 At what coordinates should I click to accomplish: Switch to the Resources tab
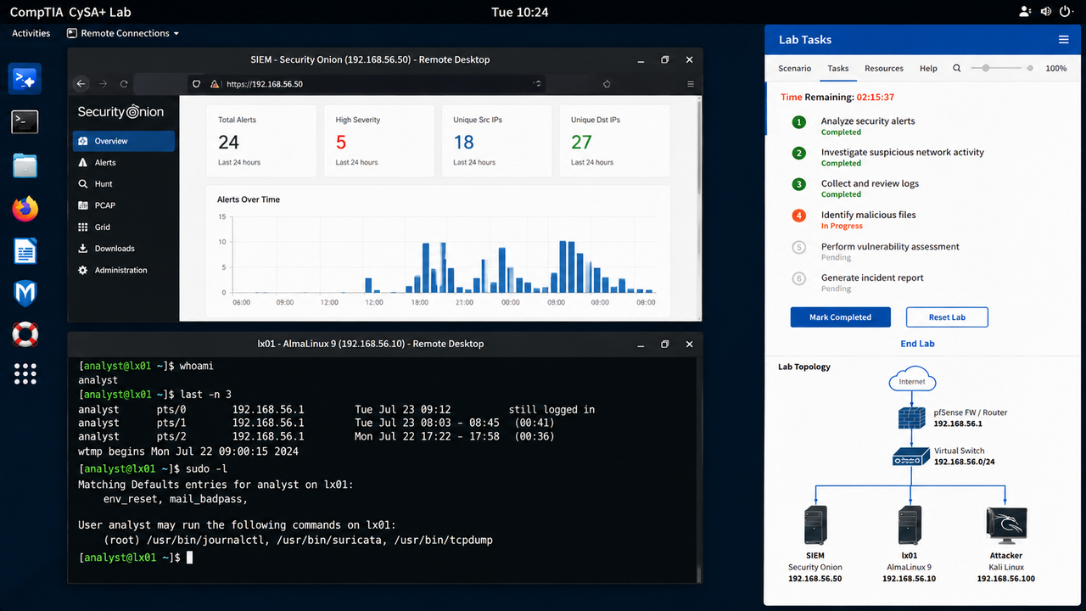click(x=884, y=68)
